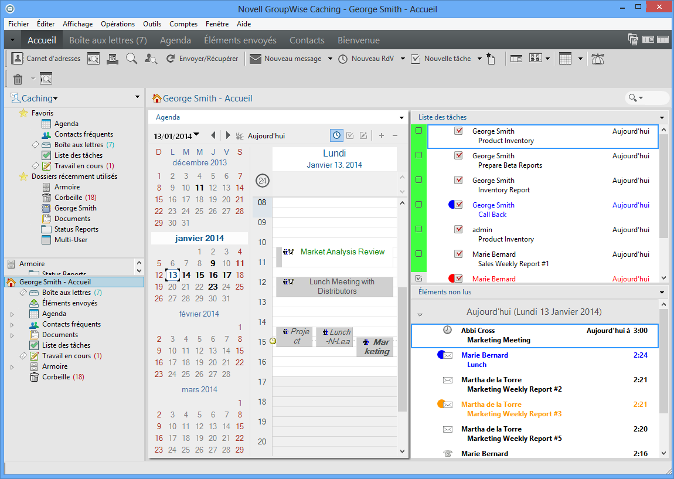
Task: Click Envoyer/Récupérer refresh button
Action: coord(202,59)
